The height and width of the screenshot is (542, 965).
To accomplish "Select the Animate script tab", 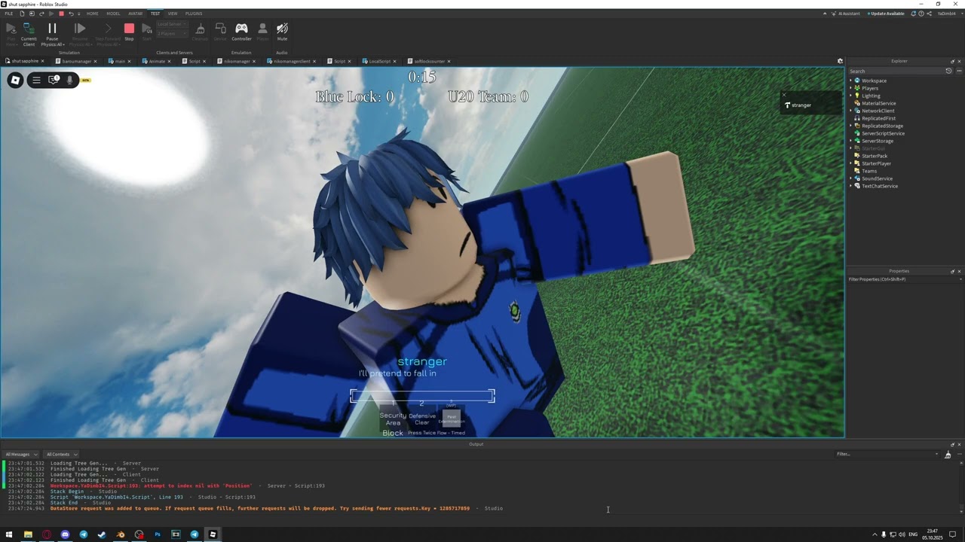I will [157, 61].
